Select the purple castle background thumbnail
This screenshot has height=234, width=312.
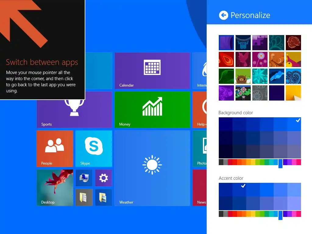260,43
